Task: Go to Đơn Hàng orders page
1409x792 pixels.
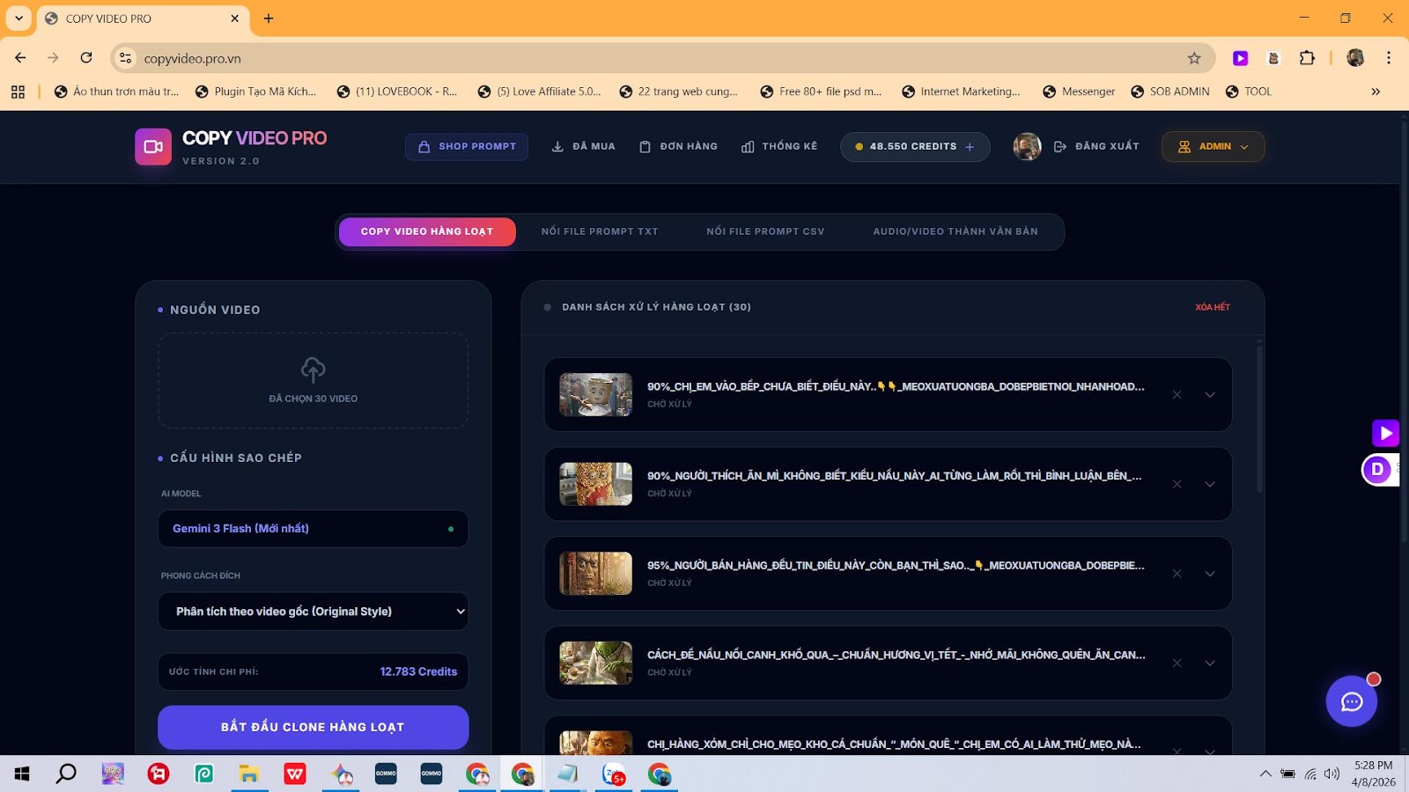Action: (x=678, y=147)
